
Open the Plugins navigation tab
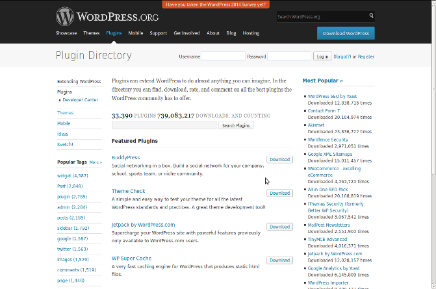pyautogui.click(x=114, y=32)
